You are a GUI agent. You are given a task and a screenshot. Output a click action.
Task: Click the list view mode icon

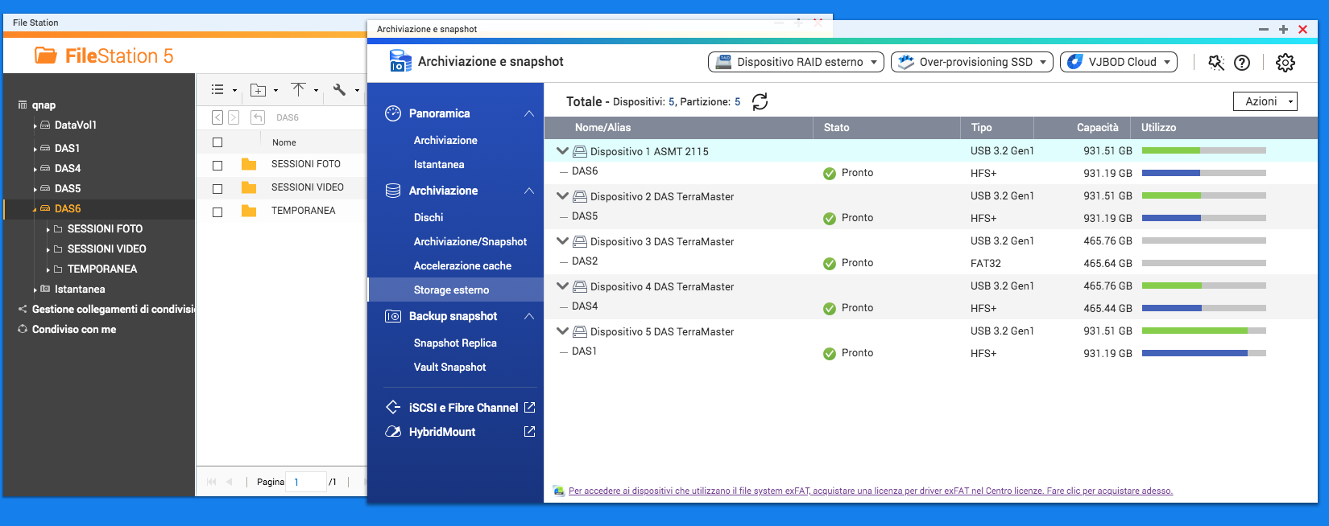(217, 90)
